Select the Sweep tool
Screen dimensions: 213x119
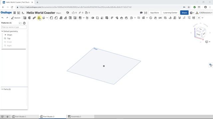coord(34,18)
